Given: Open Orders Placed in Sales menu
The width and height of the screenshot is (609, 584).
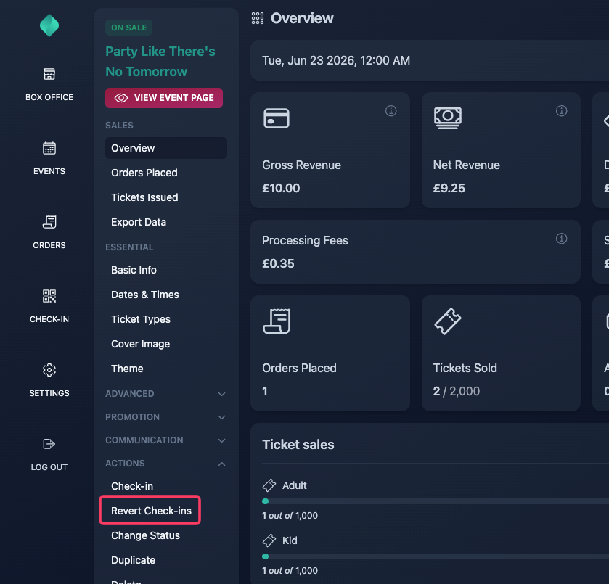Looking at the screenshot, I should [x=144, y=173].
